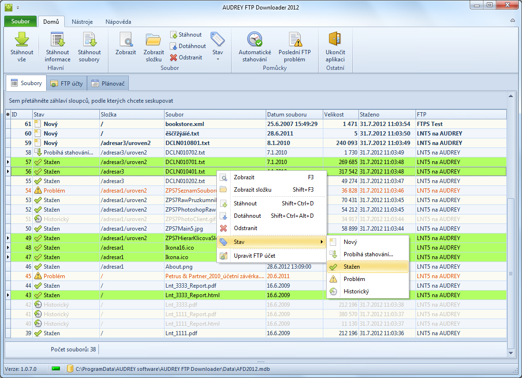This screenshot has width=522, height=378.
Task: Set status to Stažen in submenu
Action: click(x=367, y=267)
